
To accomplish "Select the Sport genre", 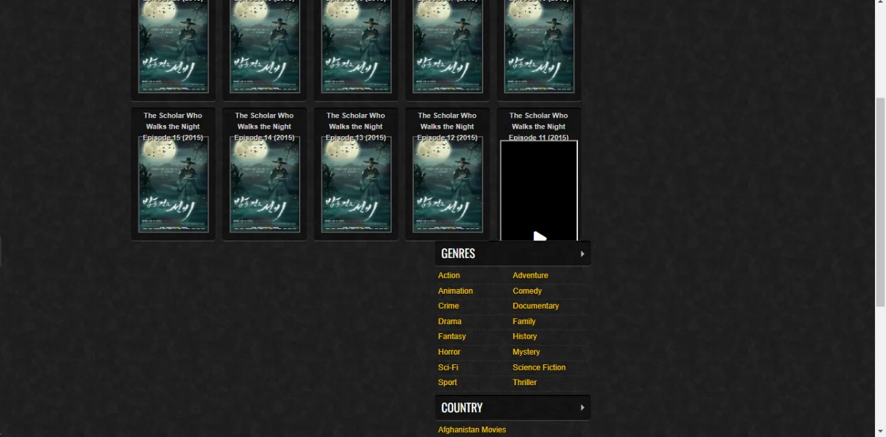I will pyautogui.click(x=447, y=382).
